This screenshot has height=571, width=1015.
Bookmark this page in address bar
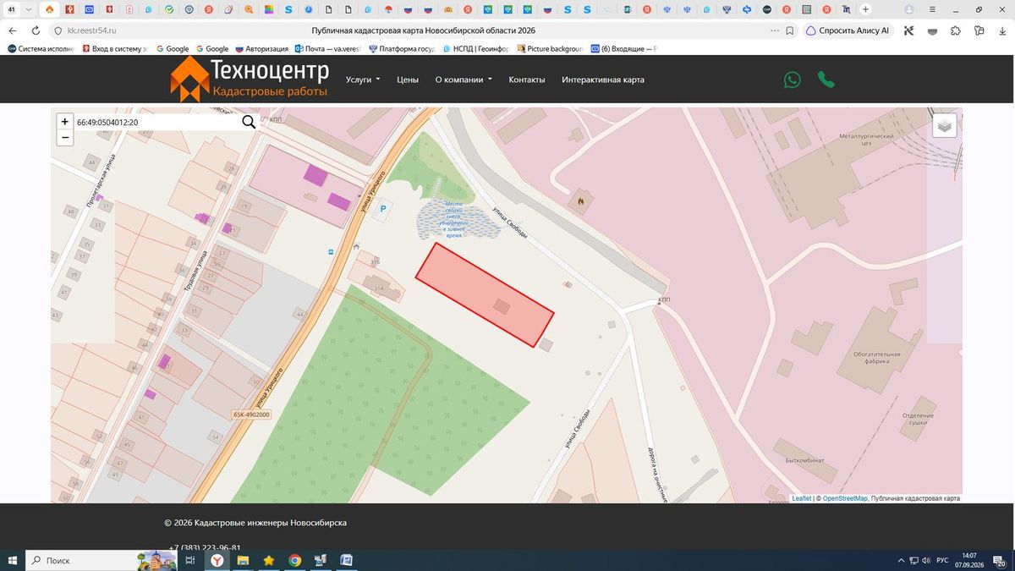click(789, 30)
